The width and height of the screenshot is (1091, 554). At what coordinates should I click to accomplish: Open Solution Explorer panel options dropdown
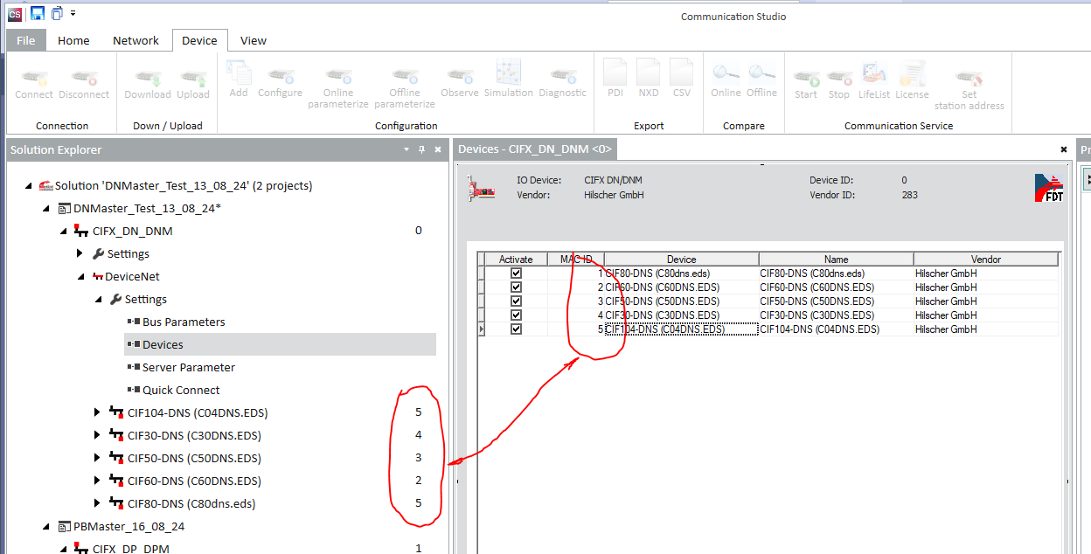407,150
